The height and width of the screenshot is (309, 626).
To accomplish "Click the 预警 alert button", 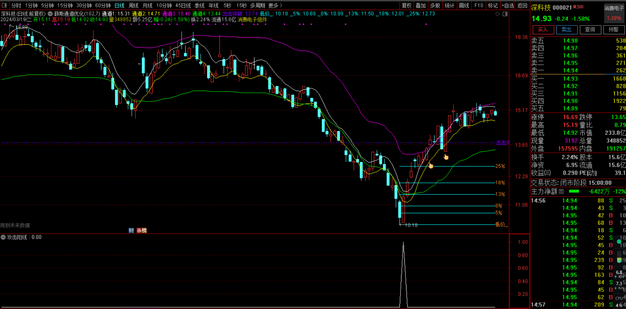I will (x=613, y=30).
